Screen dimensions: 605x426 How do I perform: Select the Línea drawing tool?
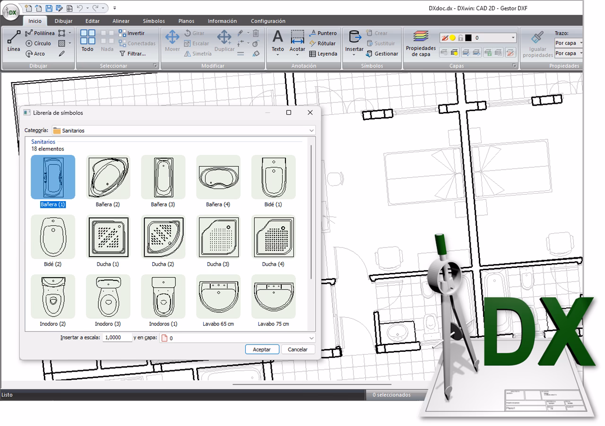pos(14,42)
